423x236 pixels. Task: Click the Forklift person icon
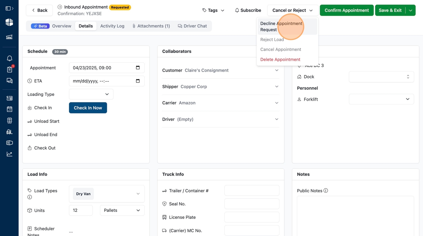[299, 100]
